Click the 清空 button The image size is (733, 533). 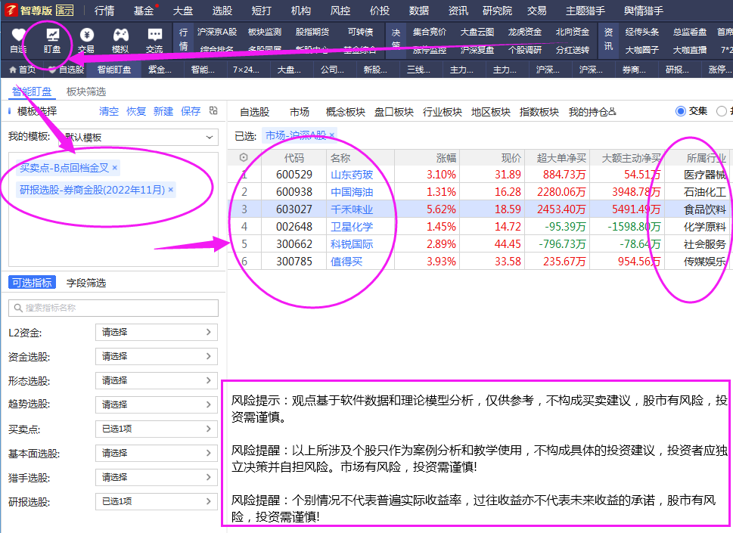click(x=109, y=111)
